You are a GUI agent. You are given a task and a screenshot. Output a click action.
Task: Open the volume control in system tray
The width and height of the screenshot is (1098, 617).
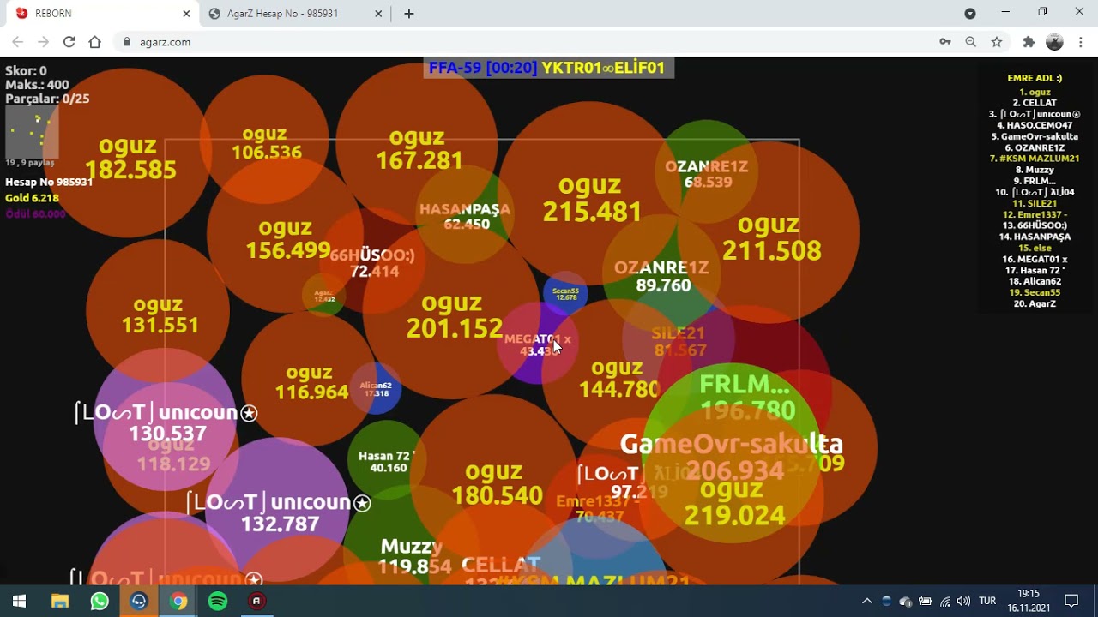963,601
